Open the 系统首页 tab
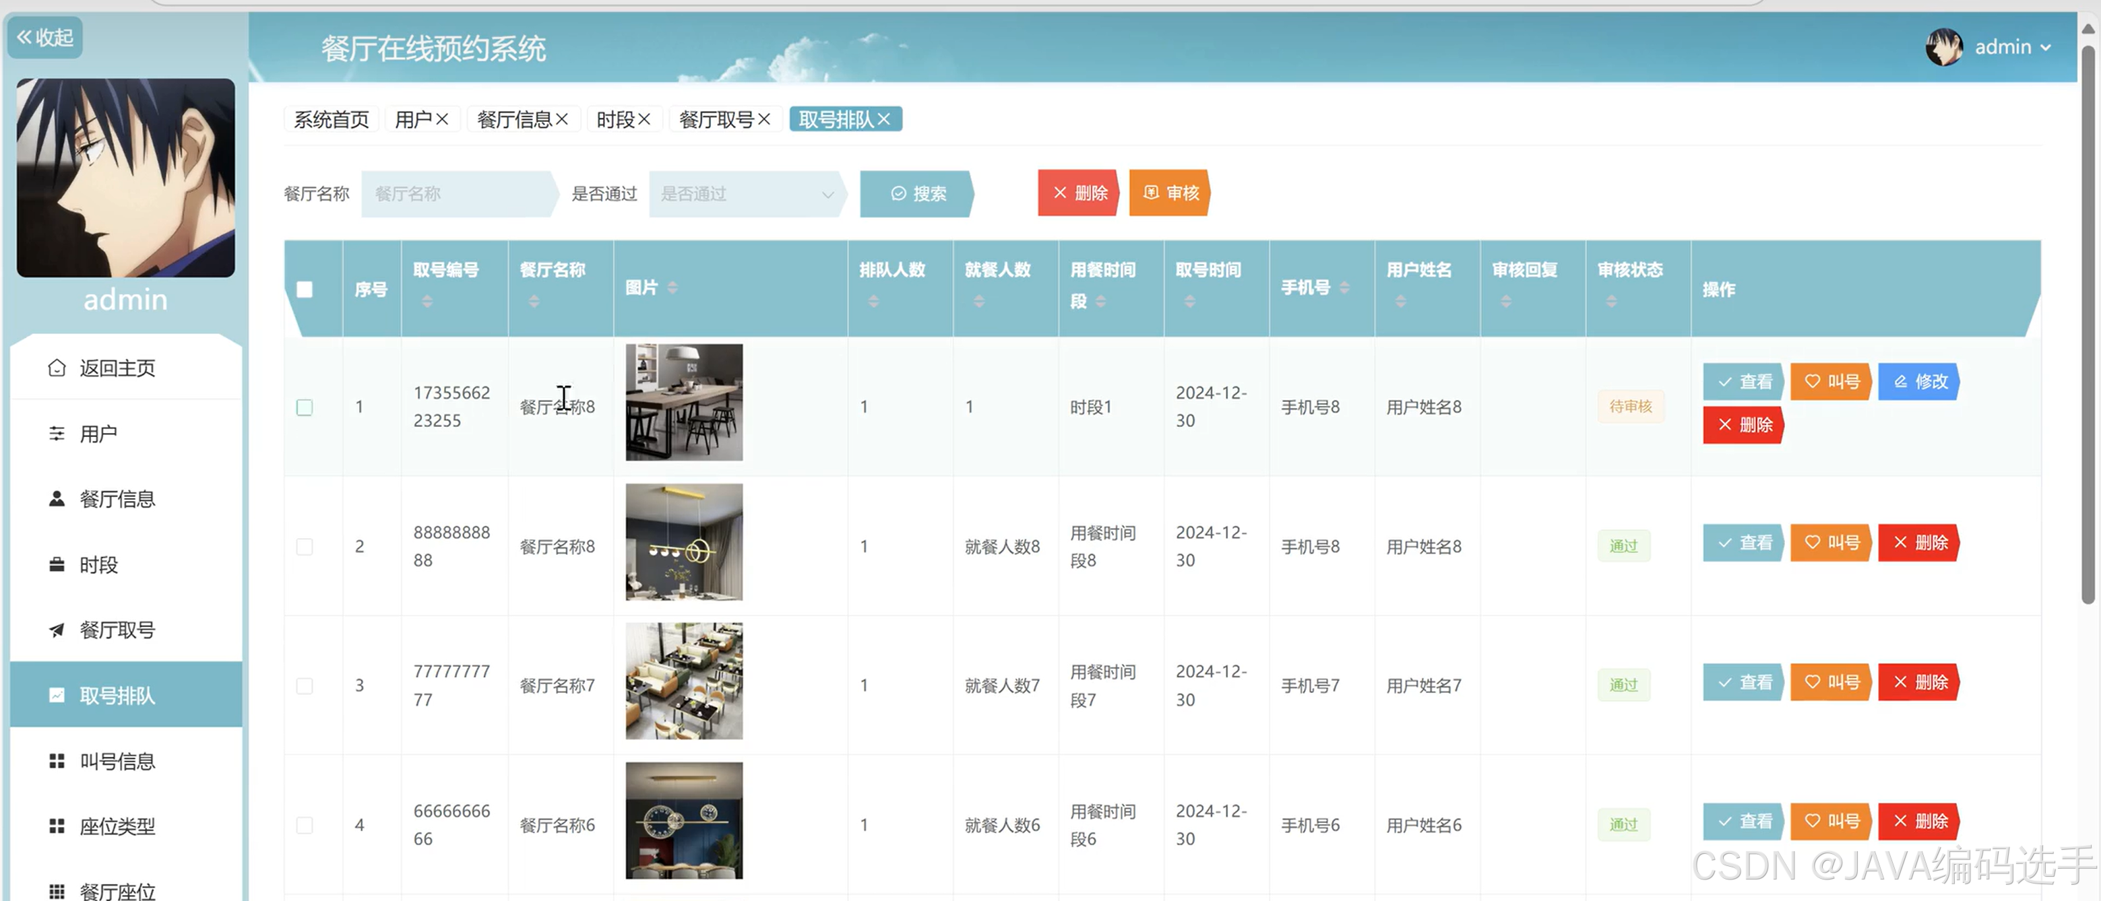 (x=331, y=120)
